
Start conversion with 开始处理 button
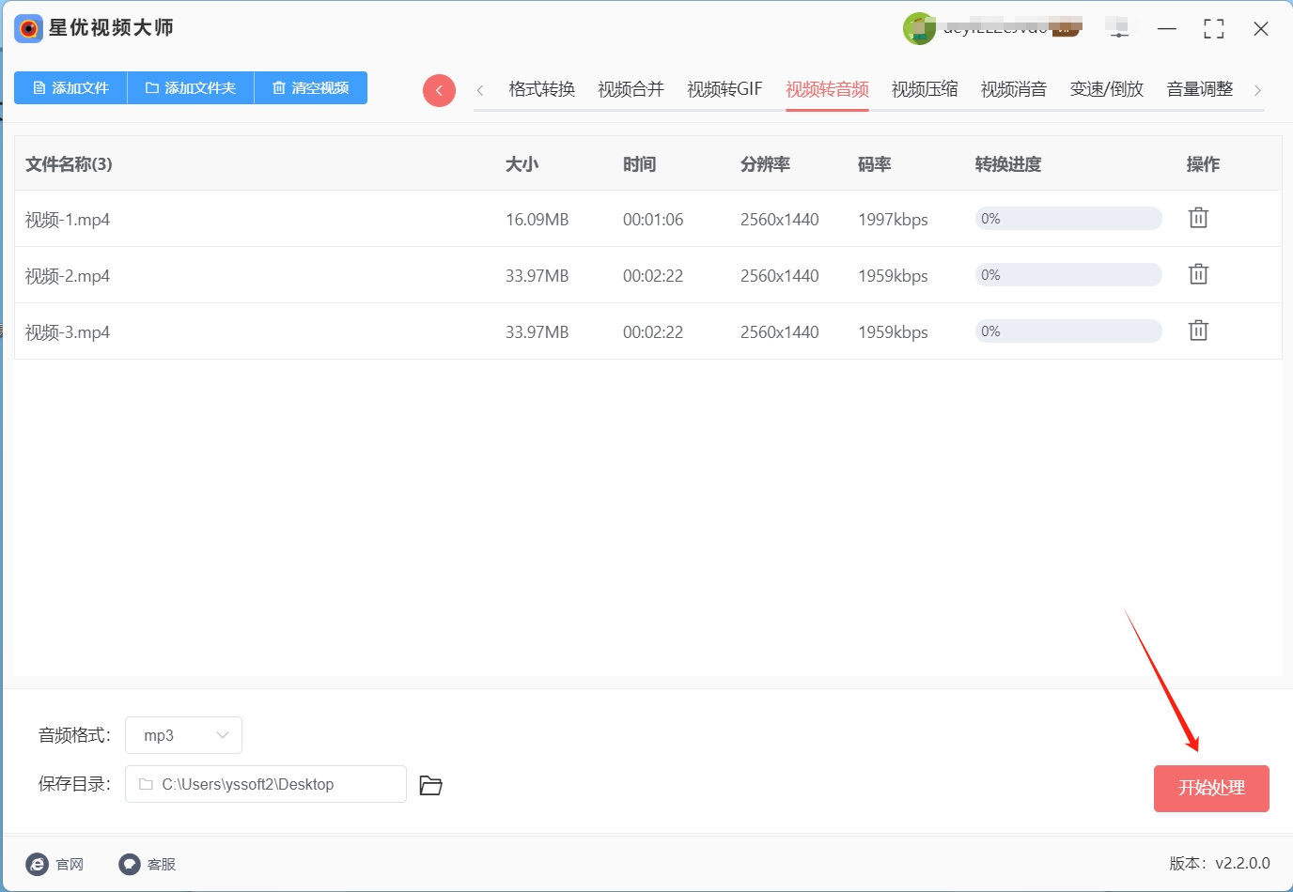(x=1211, y=788)
